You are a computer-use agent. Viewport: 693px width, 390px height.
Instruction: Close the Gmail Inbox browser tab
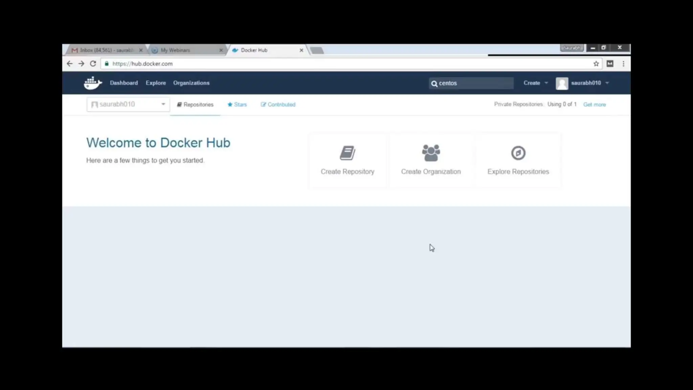point(141,50)
